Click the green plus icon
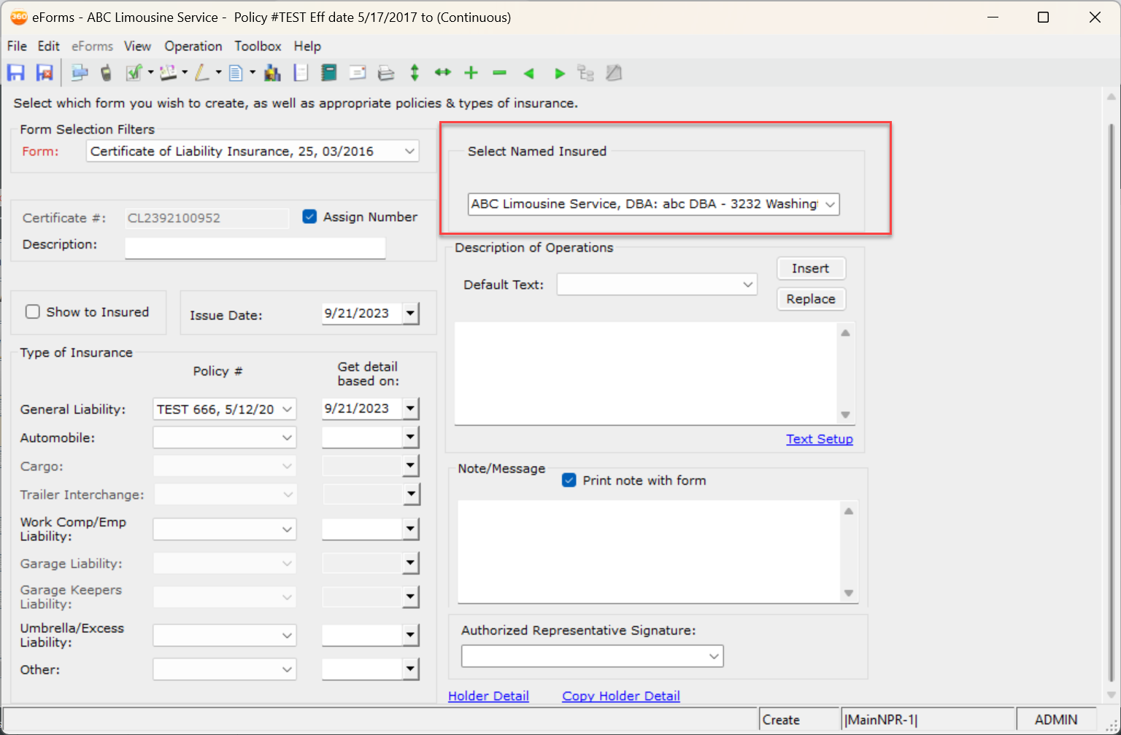Viewport: 1121px width, 735px height. pyautogui.click(x=471, y=73)
